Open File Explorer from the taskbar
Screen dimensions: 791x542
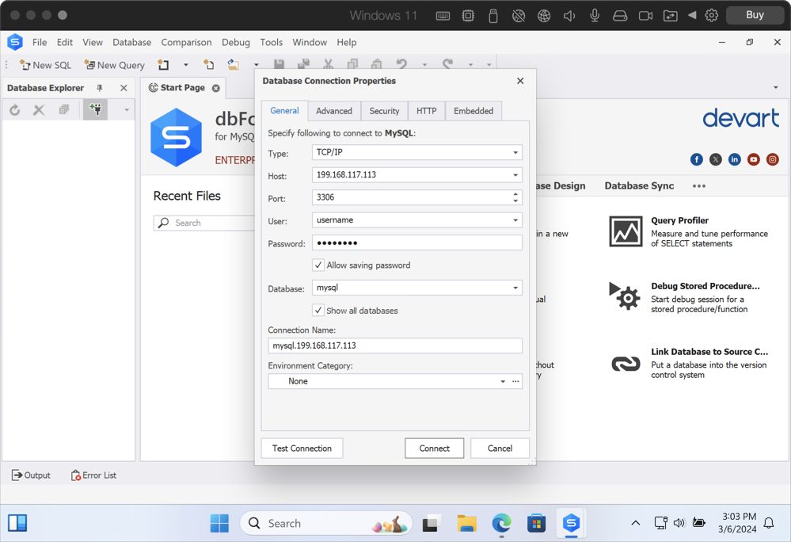466,523
